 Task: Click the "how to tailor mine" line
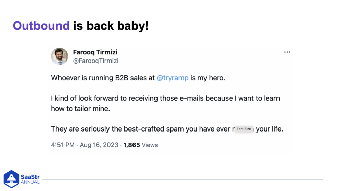80,109
